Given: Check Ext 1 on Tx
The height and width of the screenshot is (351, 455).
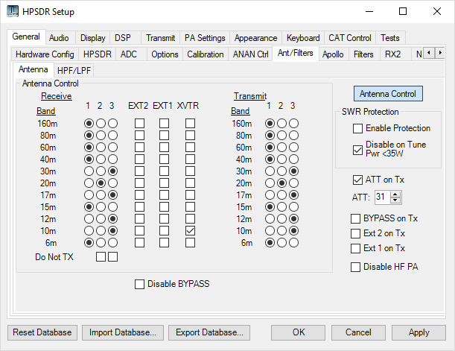Looking at the screenshot, I should pyautogui.click(x=355, y=248).
